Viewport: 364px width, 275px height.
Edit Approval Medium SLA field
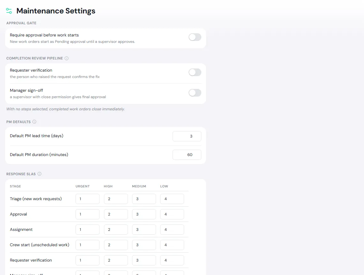144,214
